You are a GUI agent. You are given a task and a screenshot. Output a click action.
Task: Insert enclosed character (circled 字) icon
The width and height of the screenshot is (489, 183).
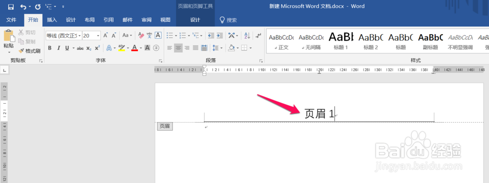point(156,48)
